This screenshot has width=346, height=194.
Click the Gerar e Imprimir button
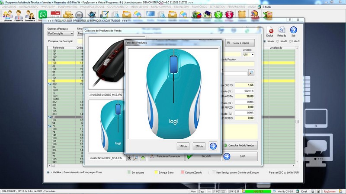[240, 43]
